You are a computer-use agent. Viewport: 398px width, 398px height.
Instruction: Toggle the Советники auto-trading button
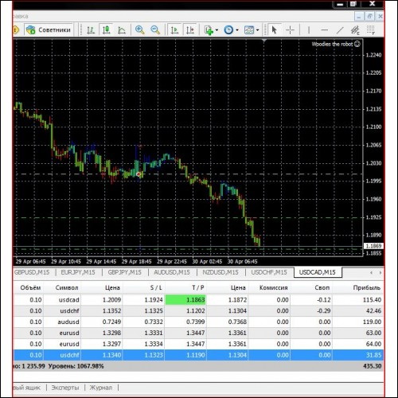point(49,29)
